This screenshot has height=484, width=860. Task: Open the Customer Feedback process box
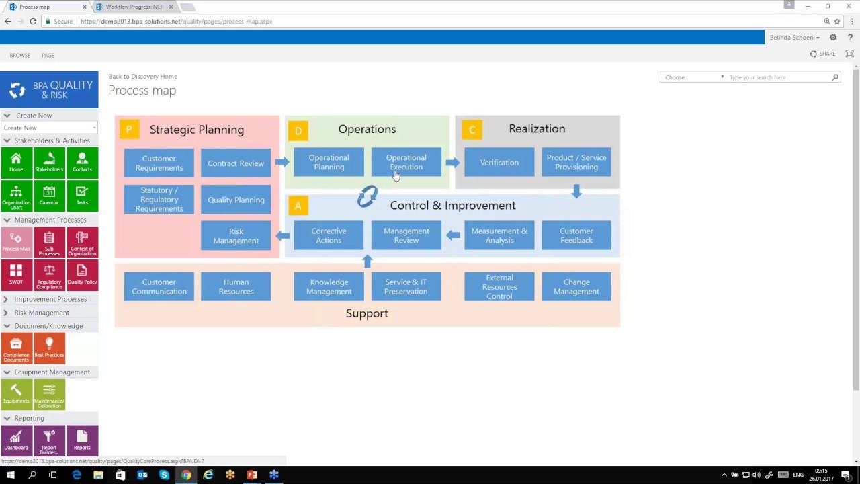coord(576,235)
